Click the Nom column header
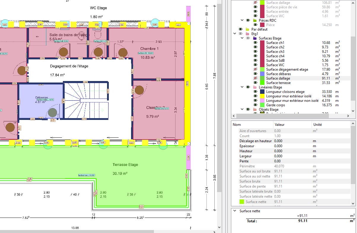The image size is (357, 233). [x=237, y=125]
